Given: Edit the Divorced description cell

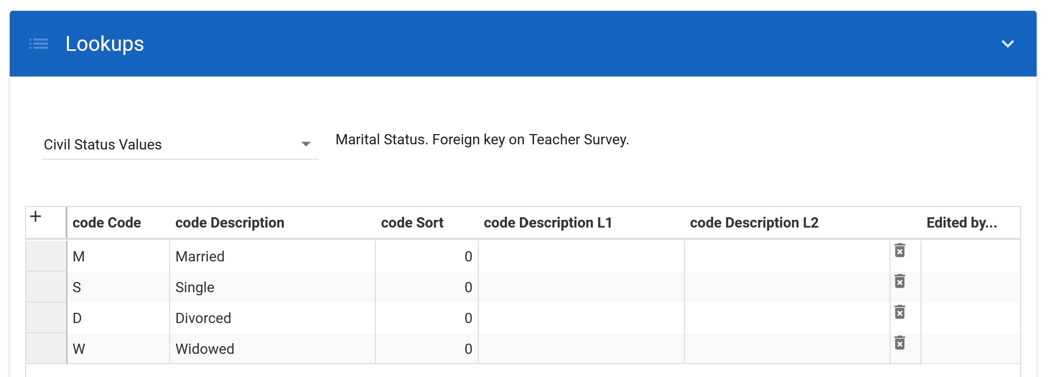Looking at the screenshot, I should [272, 318].
